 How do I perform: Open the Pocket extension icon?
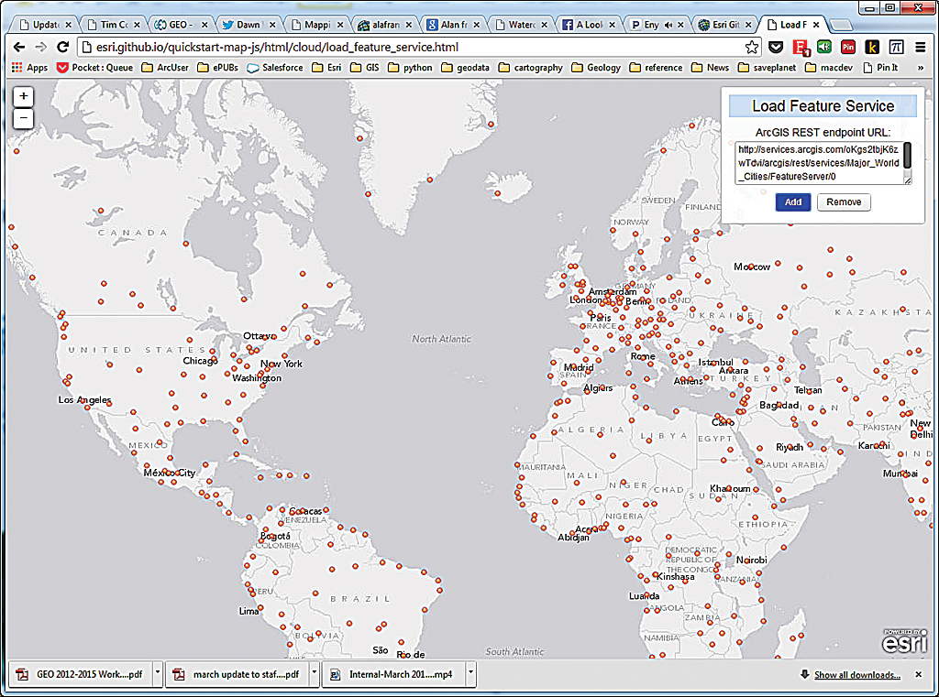[x=776, y=47]
